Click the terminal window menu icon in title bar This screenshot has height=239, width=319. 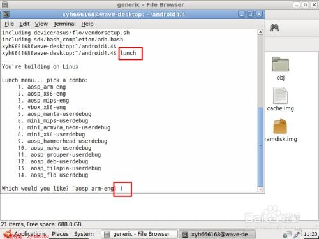pyautogui.click(x=6, y=15)
